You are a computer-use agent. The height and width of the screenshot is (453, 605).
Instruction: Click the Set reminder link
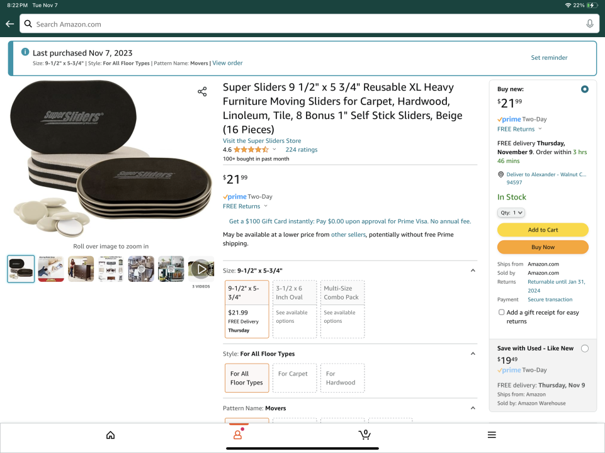click(x=549, y=58)
